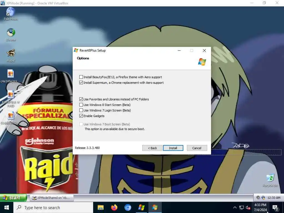Screen dimensions: 284x213
Task: Uncheck Install Supermium checkbox
Action: pyautogui.click(x=81, y=83)
